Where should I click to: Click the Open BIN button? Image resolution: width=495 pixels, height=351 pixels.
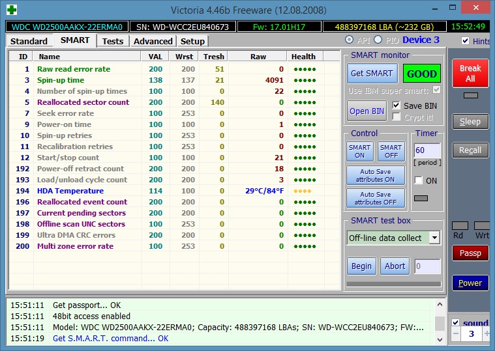click(367, 111)
